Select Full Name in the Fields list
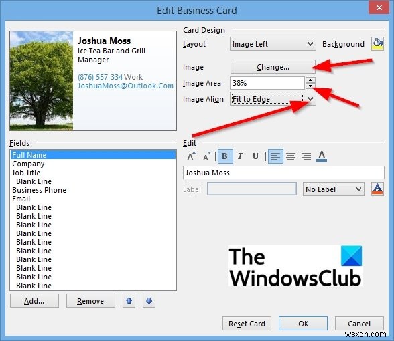Screen dimensions: 394x341 (93, 155)
